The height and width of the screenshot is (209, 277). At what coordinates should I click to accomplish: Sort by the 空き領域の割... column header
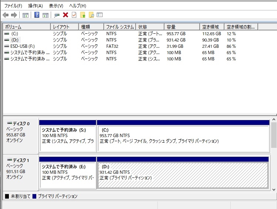coord(241,27)
